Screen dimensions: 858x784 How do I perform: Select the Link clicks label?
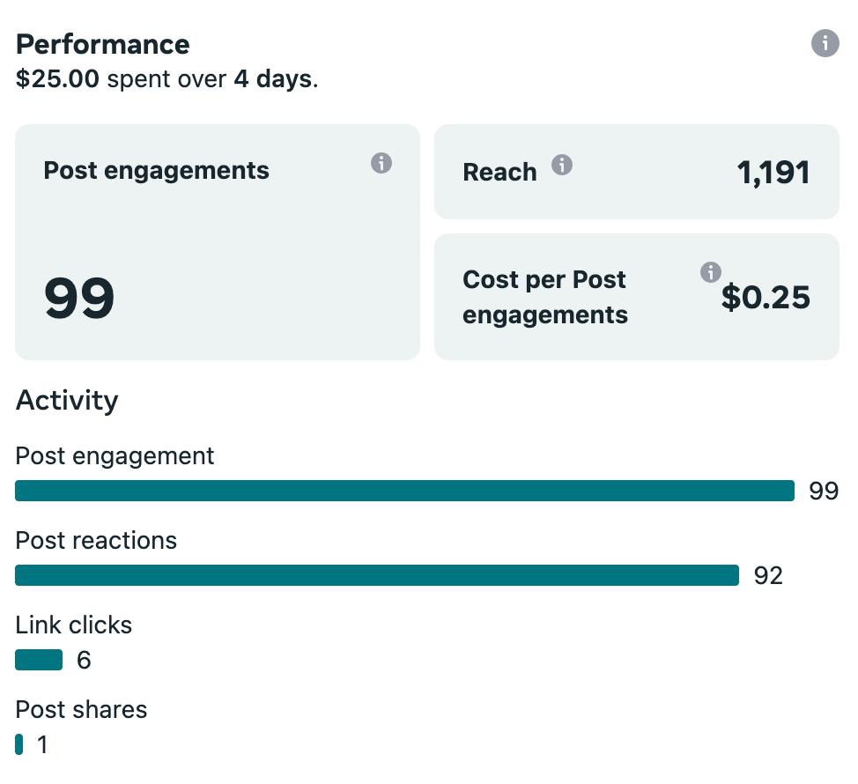coord(74,625)
